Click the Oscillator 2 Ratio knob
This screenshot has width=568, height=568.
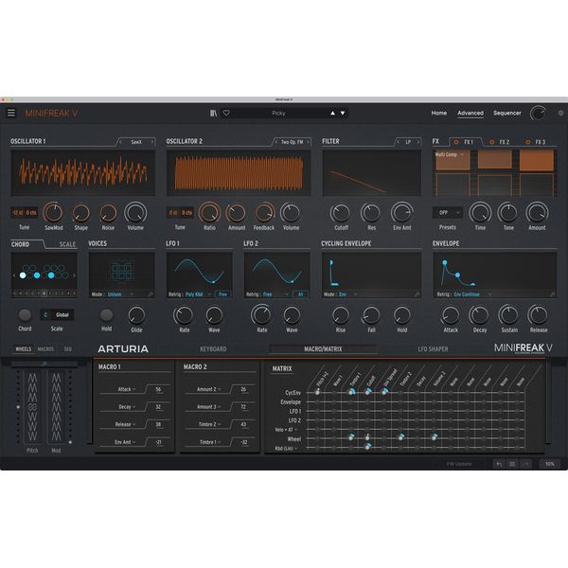click(x=209, y=213)
